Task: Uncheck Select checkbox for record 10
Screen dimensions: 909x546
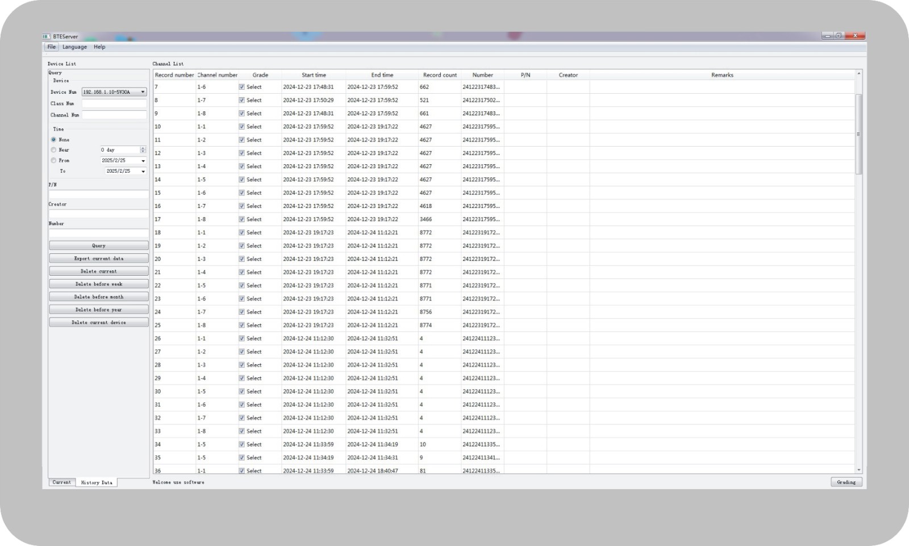Action: (x=242, y=127)
